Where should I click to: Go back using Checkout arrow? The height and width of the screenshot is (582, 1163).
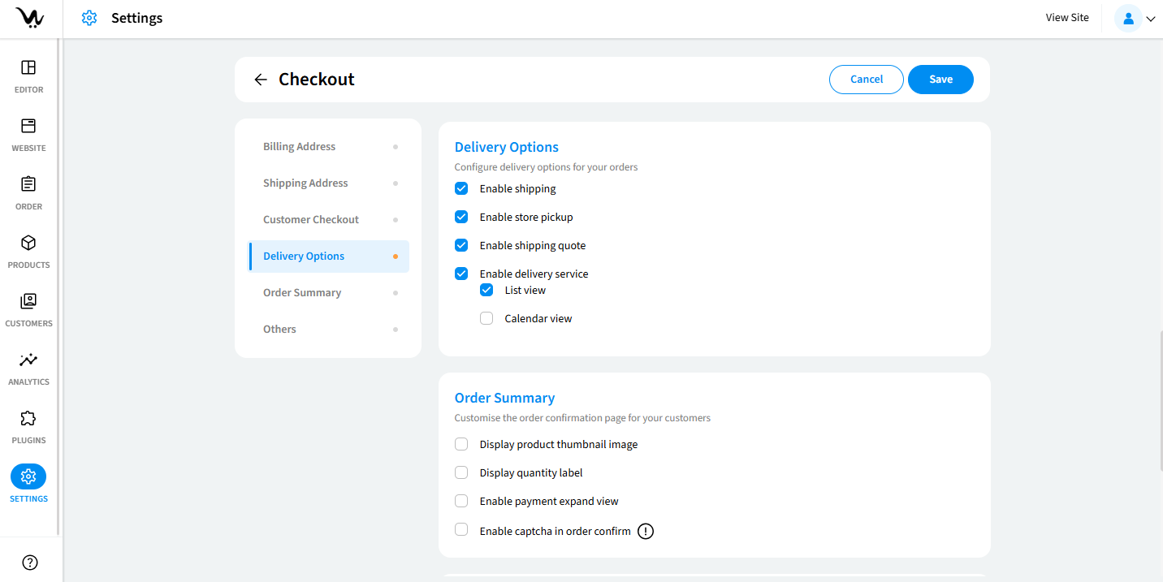click(261, 80)
